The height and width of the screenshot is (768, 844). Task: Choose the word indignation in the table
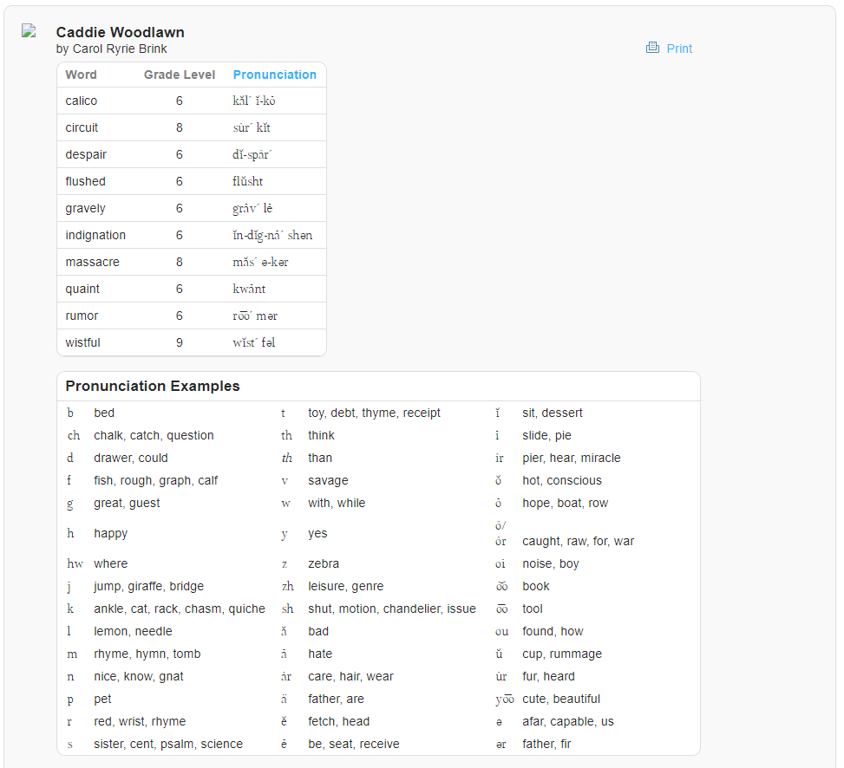click(95, 235)
